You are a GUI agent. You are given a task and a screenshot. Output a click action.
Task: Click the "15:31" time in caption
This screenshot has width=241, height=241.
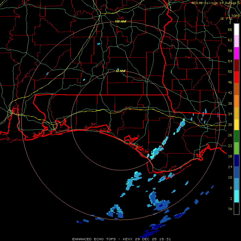[165, 239]
